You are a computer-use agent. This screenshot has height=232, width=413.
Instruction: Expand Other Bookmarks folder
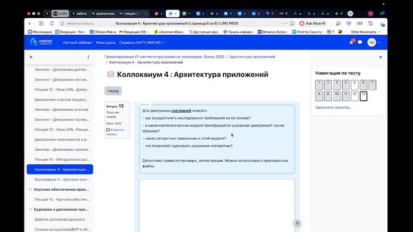(x=365, y=32)
